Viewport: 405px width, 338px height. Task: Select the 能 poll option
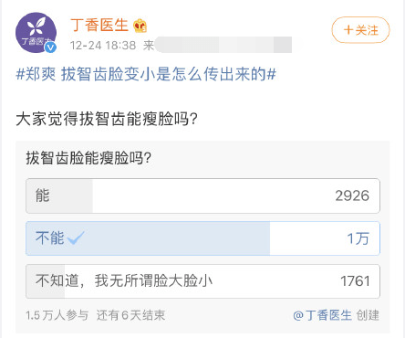click(x=202, y=195)
